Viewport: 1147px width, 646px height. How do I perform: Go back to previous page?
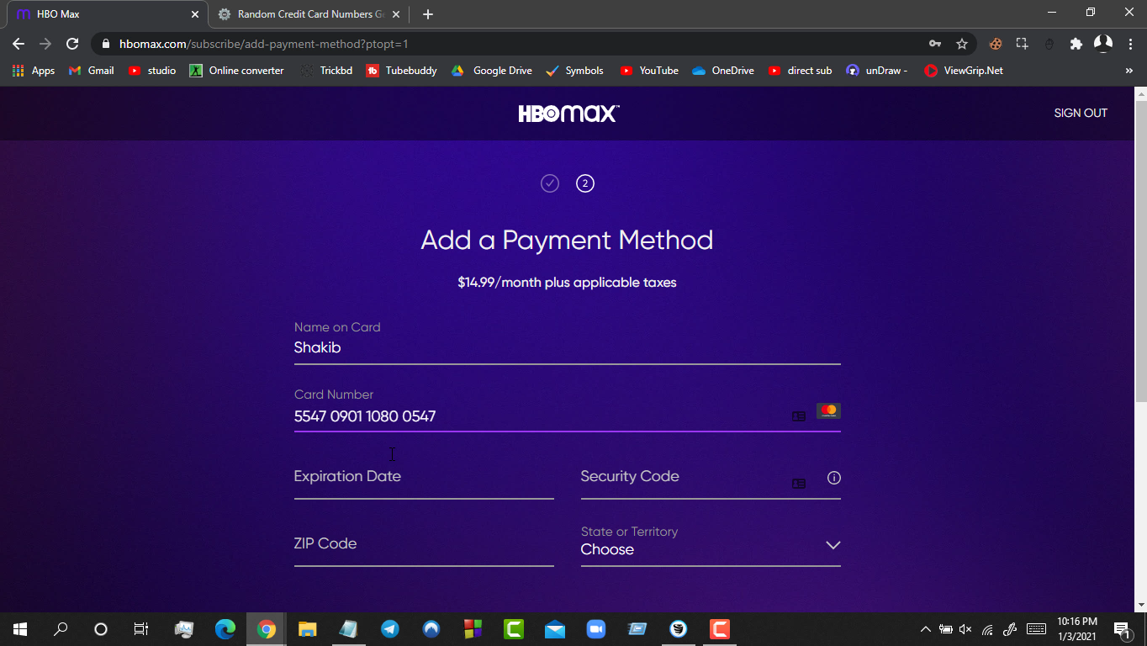click(18, 44)
